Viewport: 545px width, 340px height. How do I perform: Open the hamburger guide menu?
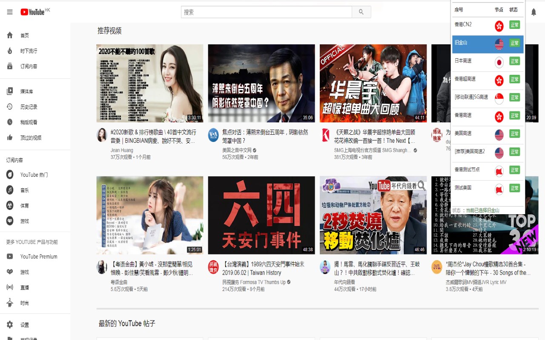10,12
